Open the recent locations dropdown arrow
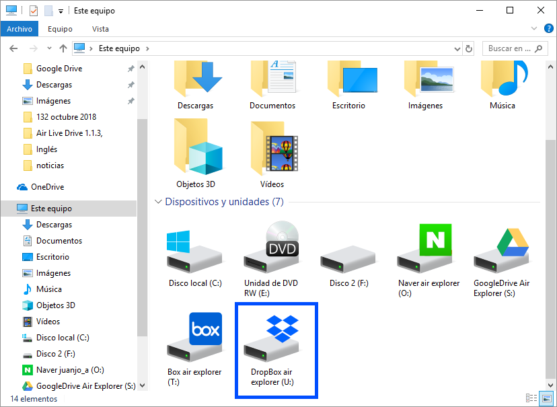The image size is (557, 407). (49, 48)
